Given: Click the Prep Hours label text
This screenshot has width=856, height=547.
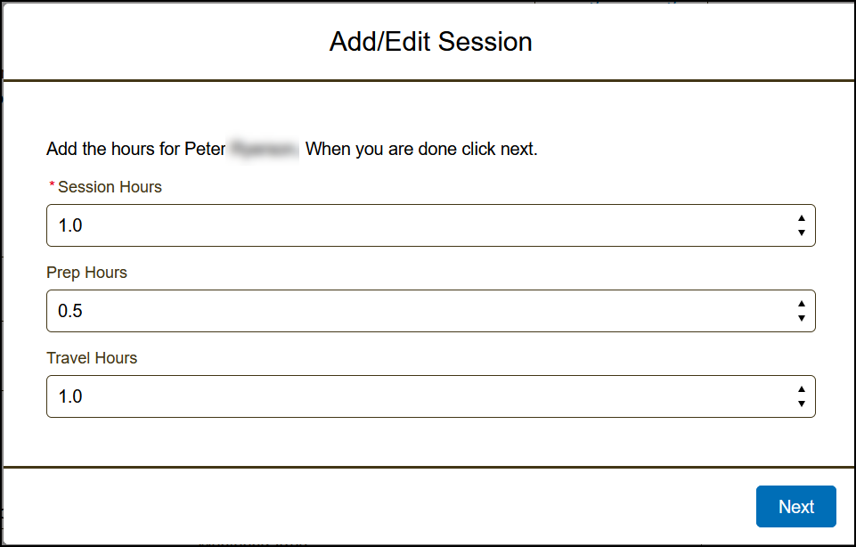Looking at the screenshot, I should [86, 273].
